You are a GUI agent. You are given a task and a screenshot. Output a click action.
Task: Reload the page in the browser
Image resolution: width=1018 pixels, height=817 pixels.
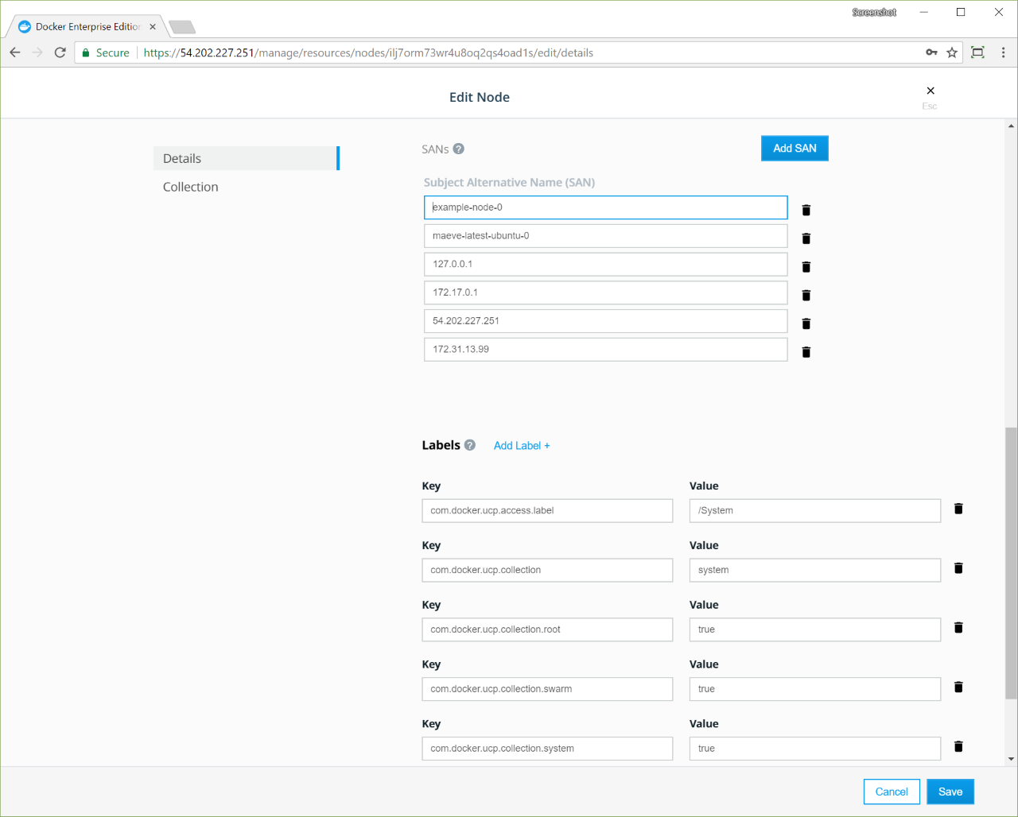60,52
